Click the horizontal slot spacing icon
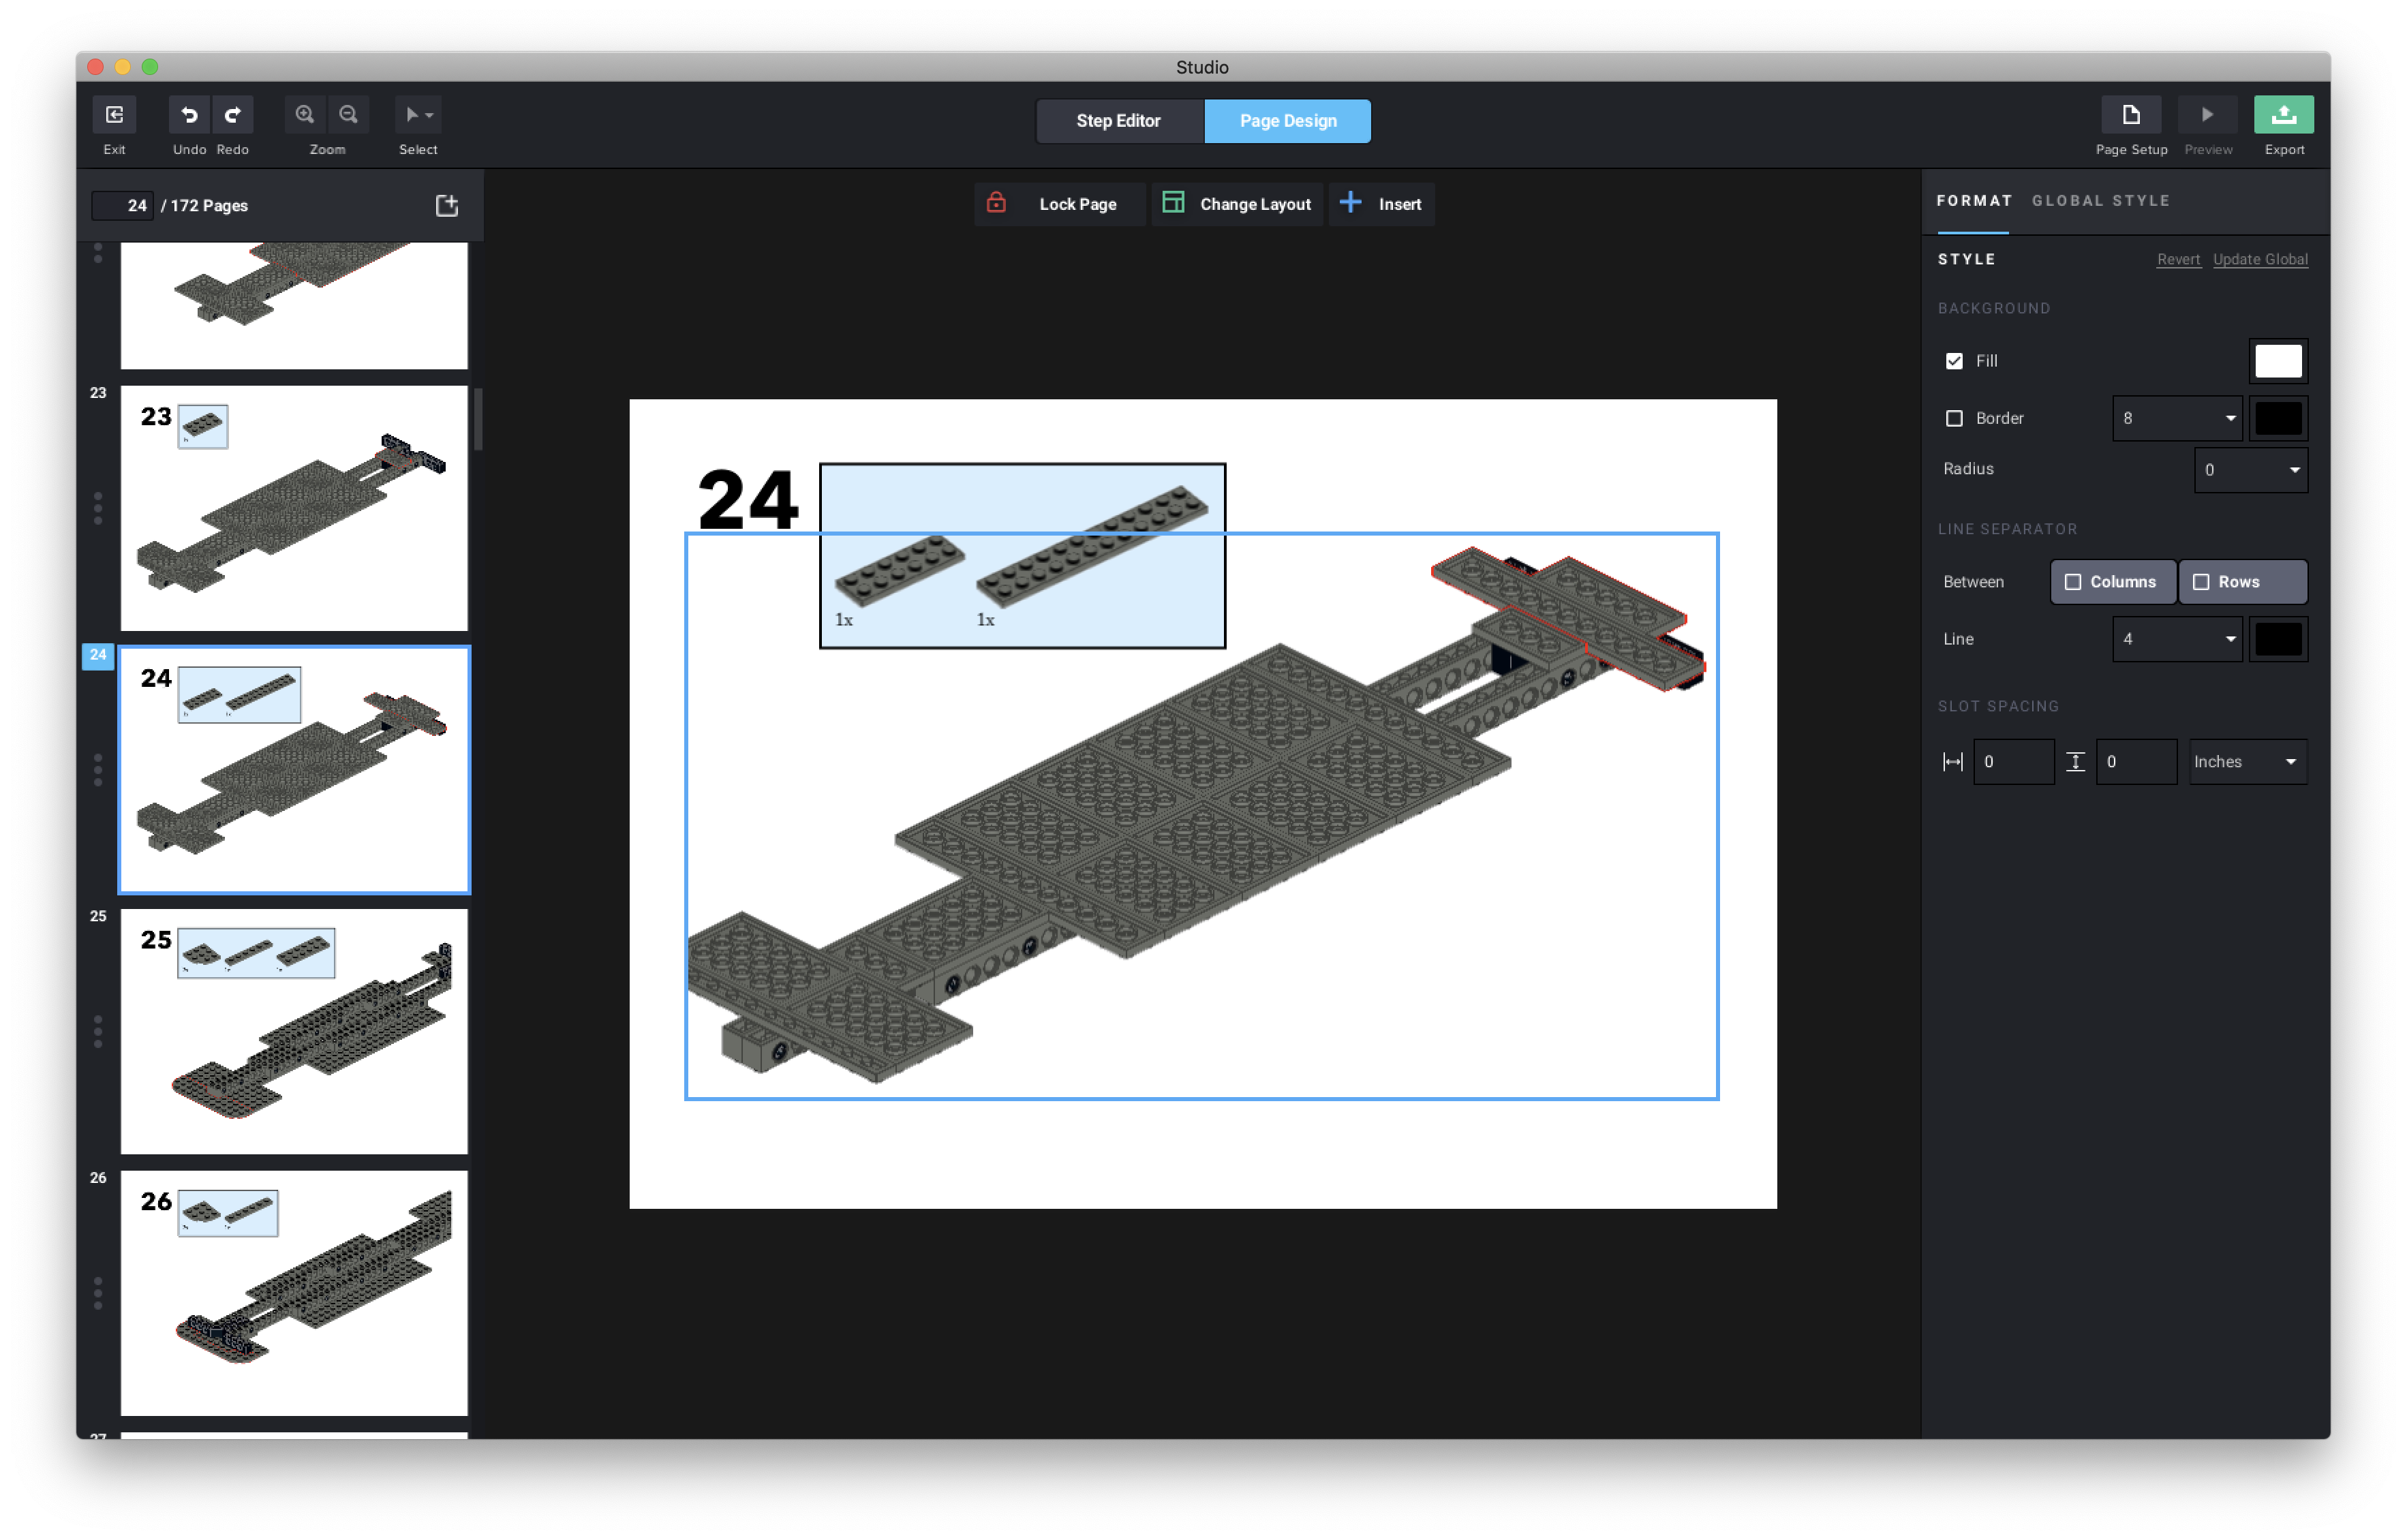 (1952, 762)
